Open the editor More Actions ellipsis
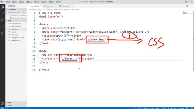 tap(191, 6)
